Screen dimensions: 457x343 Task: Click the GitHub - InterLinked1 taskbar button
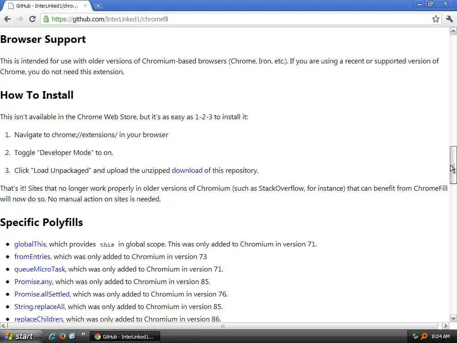click(x=125, y=337)
